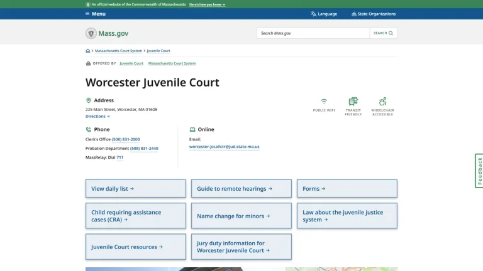Go to home via breadcrumb house icon
Image resolution: width=483 pixels, height=271 pixels.
click(88, 51)
